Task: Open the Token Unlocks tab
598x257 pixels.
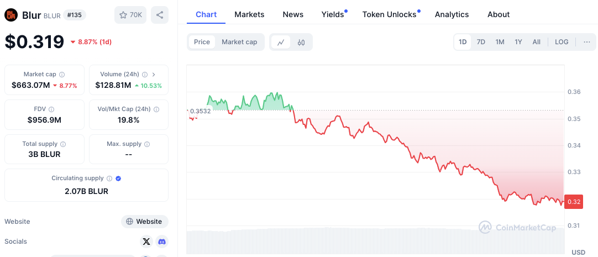Action: (x=389, y=14)
